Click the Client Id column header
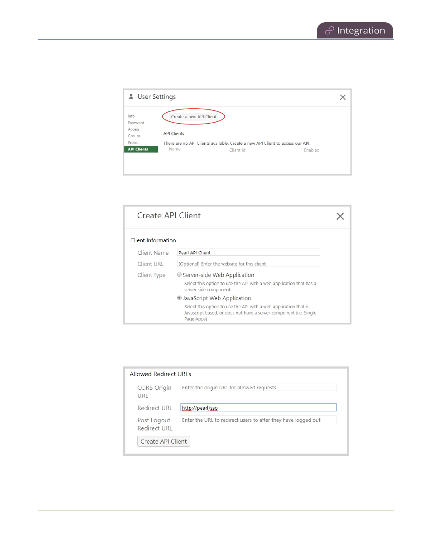 [237, 150]
